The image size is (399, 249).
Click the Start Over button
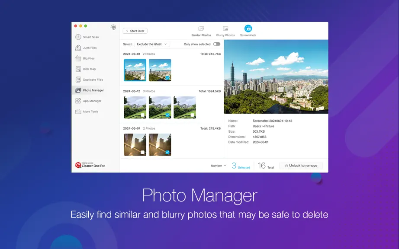click(135, 31)
